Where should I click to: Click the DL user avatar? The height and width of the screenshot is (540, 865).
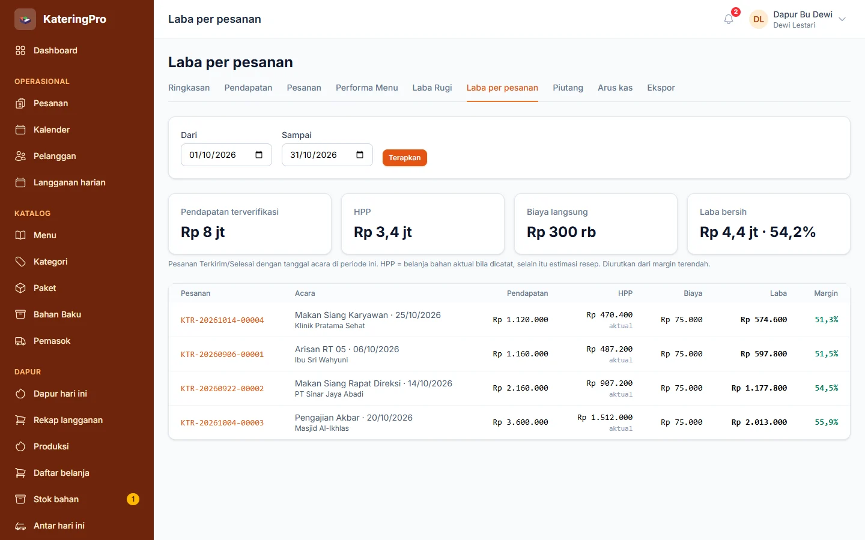click(x=759, y=19)
